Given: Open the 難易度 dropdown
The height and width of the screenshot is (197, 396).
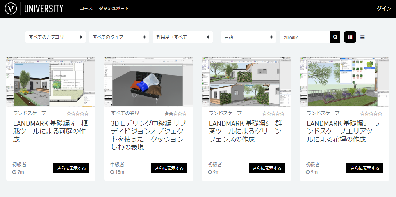Looking at the screenshot, I should 183,37.
